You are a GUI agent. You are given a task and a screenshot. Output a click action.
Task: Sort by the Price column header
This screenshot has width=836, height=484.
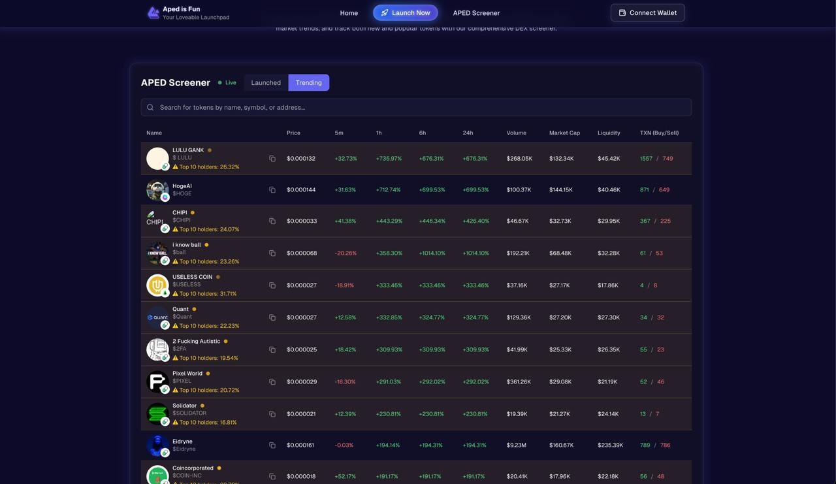[293, 133]
